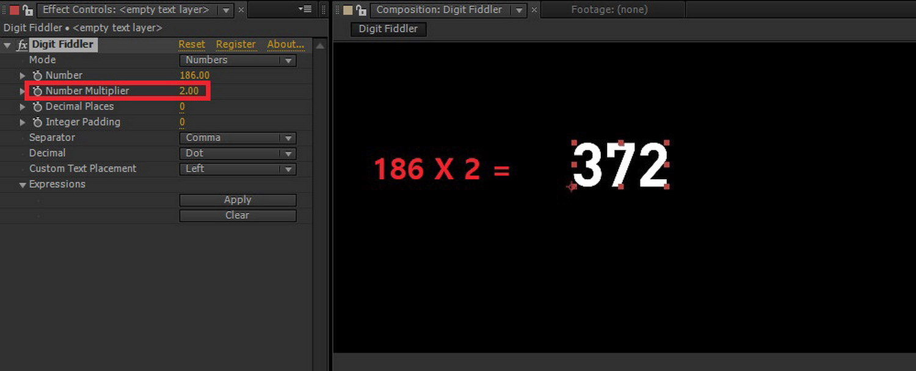Click the Number Multiplier value 2.00
The width and height of the screenshot is (916, 371).
point(190,90)
